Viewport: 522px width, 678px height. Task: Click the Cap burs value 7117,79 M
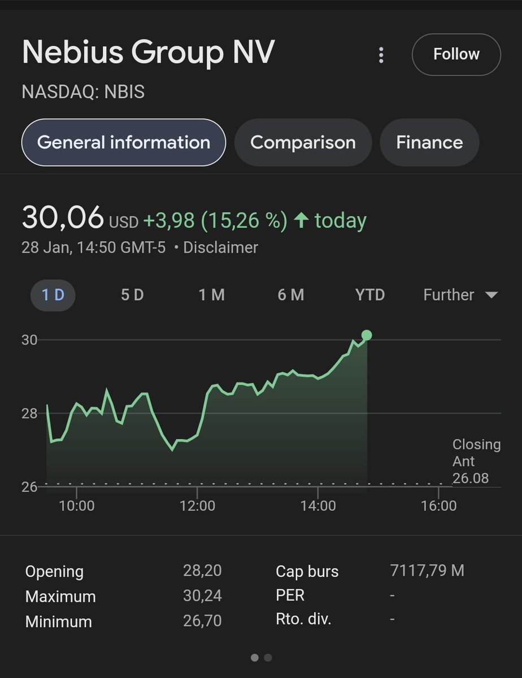pyautogui.click(x=427, y=571)
